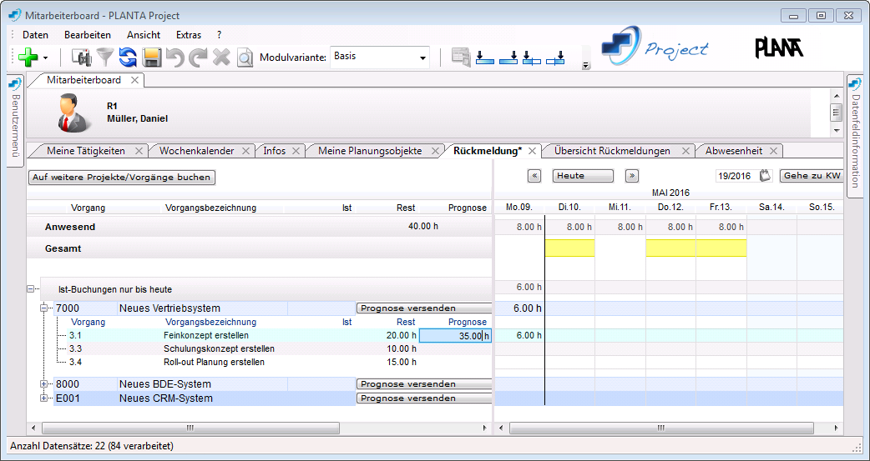The image size is (870, 461).
Task: Click the funnel Filter icon
Action: pyautogui.click(x=105, y=58)
